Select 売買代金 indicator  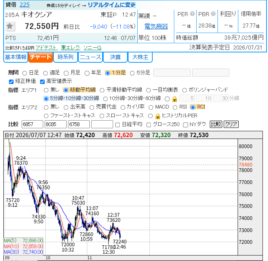[92, 107]
